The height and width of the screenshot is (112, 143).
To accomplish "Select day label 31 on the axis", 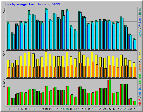I will pyautogui.click(x=134, y=109).
